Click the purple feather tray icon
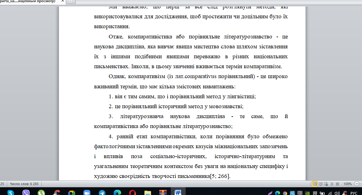 [270, 193]
